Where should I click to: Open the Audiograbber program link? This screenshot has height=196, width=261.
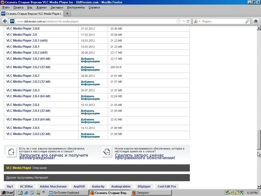coord(121,187)
